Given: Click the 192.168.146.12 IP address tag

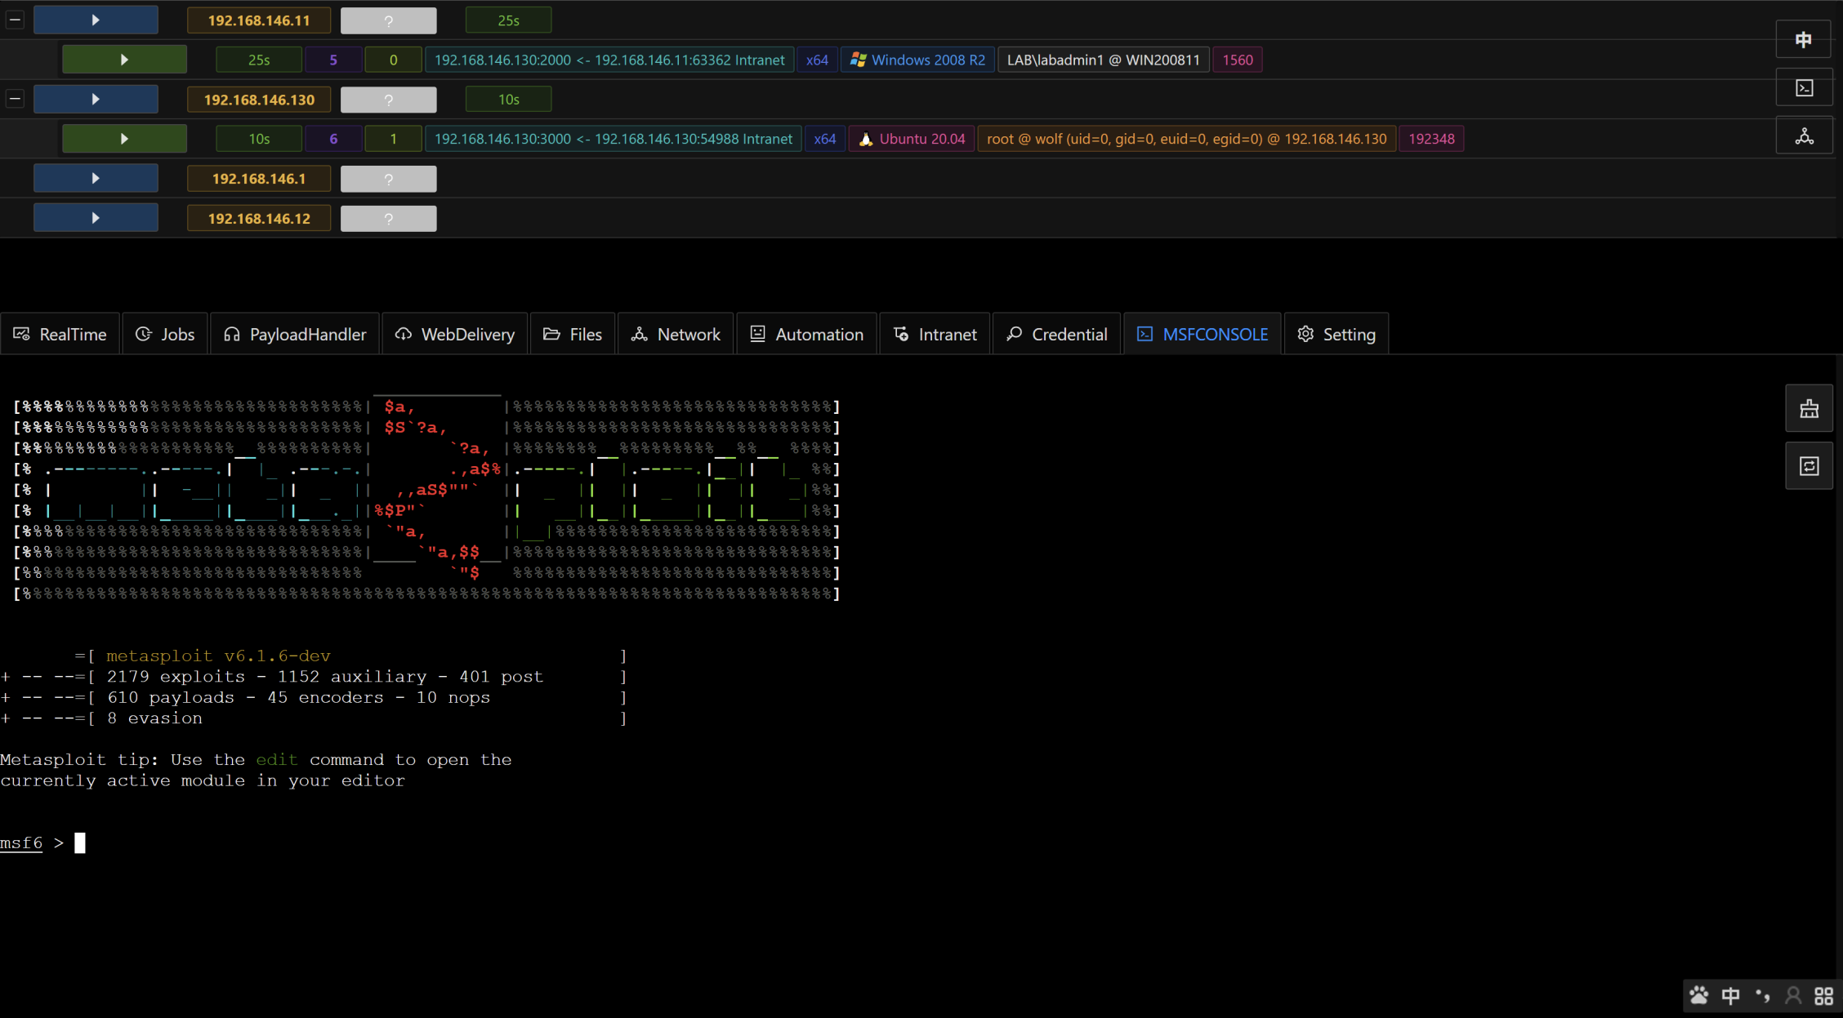Looking at the screenshot, I should click(x=258, y=219).
